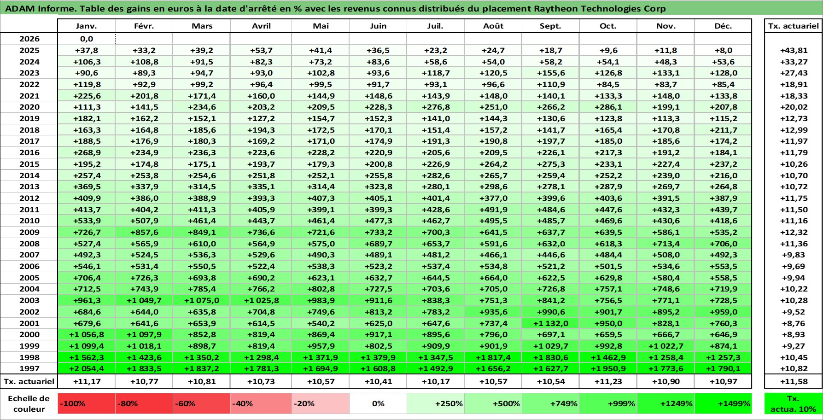Click the +999% green swatch
823x420 pixels.
point(608,403)
